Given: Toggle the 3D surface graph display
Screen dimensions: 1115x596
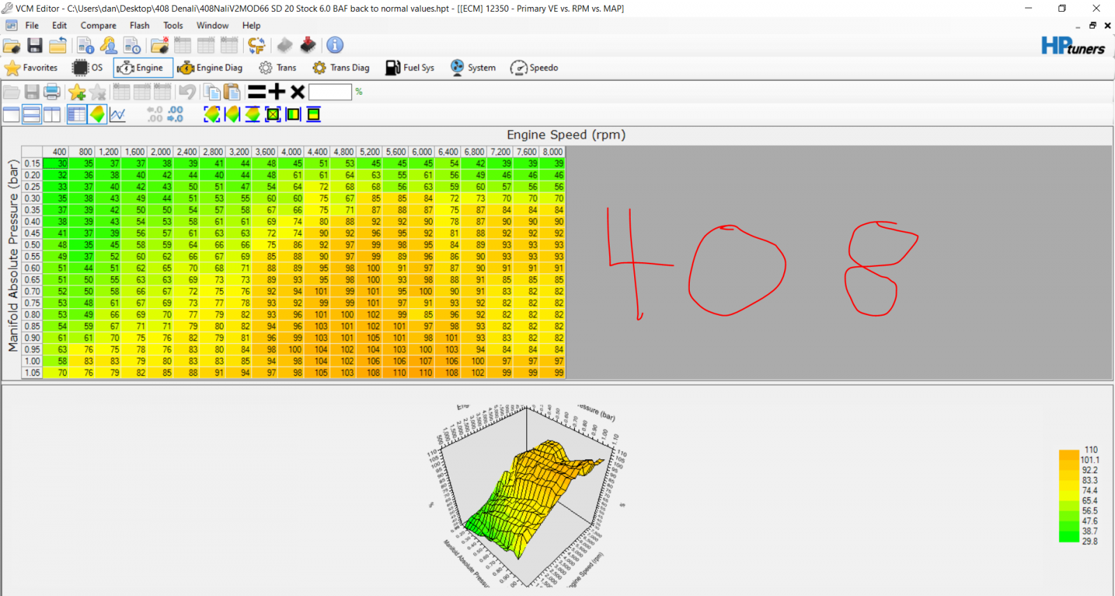Looking at the screenshot, I should click(97, 114).
